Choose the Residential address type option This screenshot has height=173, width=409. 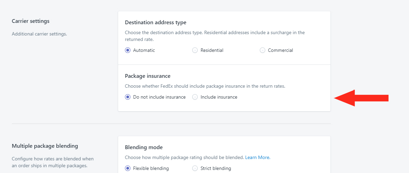click(x=195, y=50)
